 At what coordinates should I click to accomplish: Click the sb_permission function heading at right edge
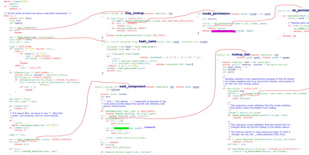300,10
